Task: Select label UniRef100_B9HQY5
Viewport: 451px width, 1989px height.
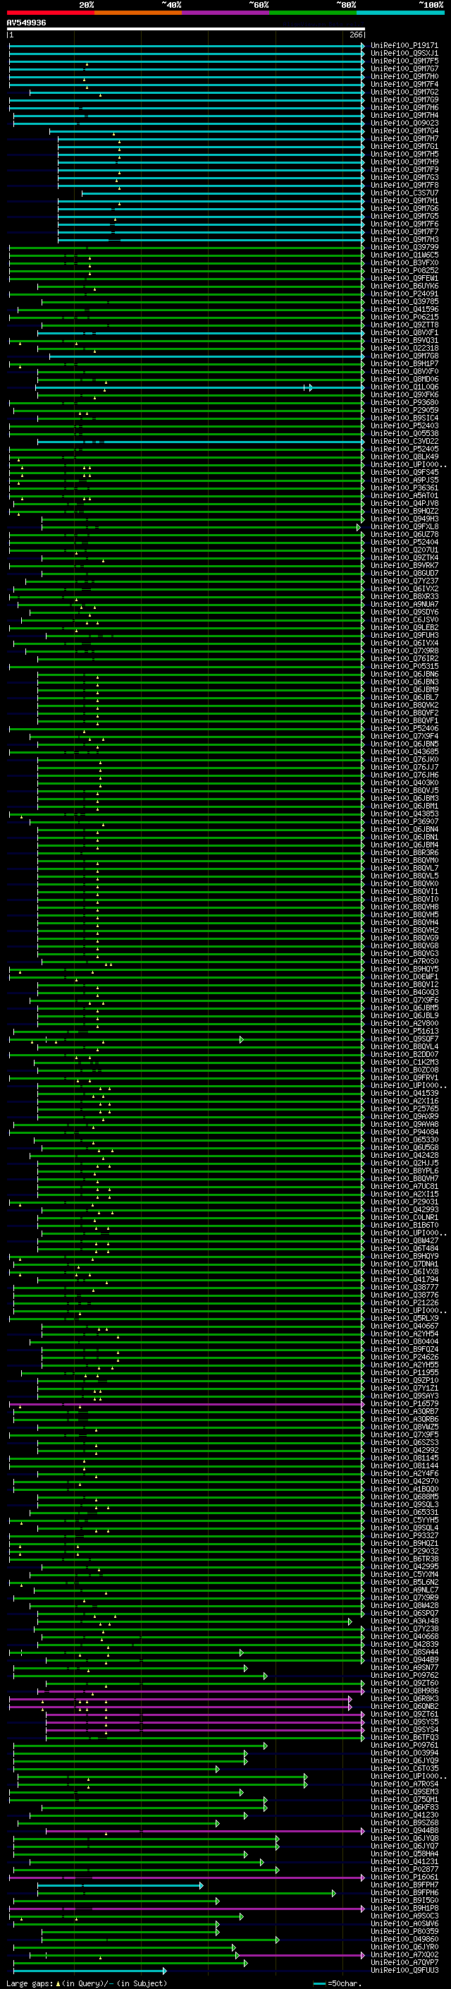Action: [x=404, y=969]
